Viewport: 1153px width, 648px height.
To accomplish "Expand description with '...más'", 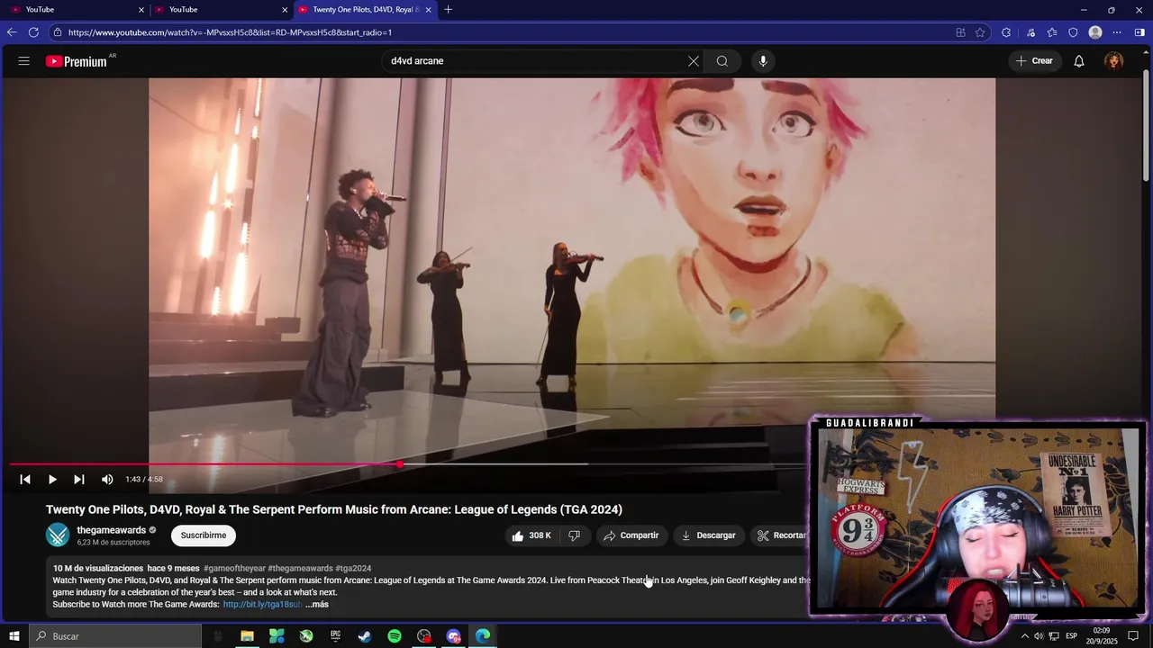I will pyautogui.click(x=316, y=605).
